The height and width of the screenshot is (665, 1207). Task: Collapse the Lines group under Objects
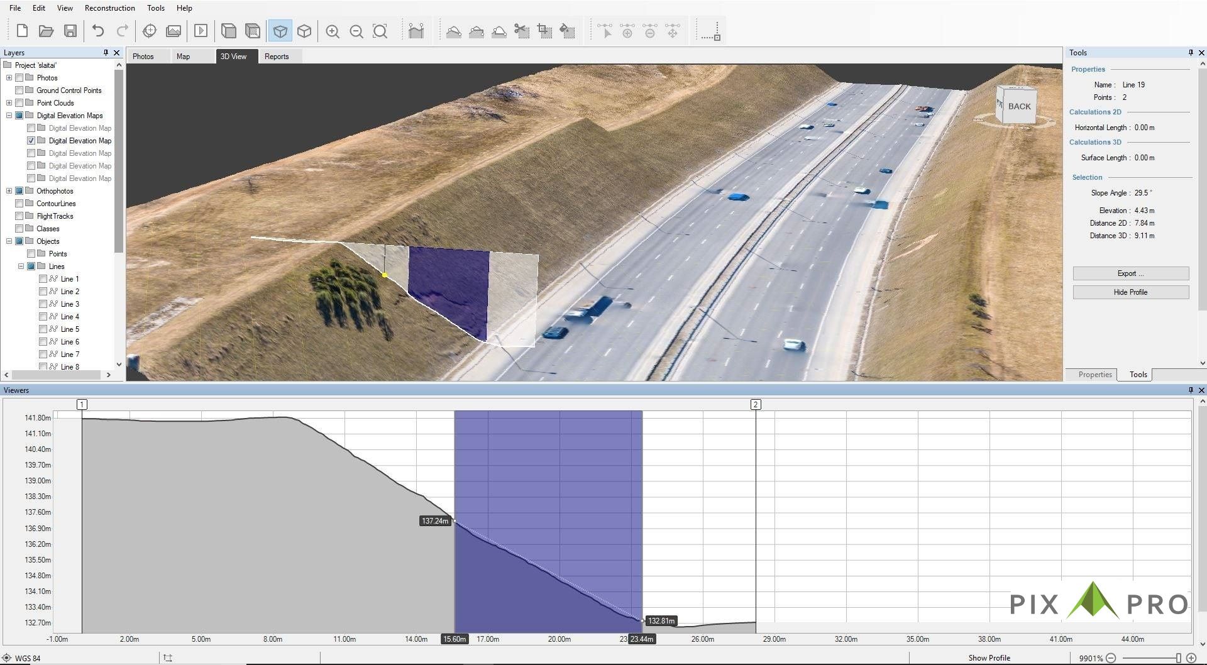[21, 266]
